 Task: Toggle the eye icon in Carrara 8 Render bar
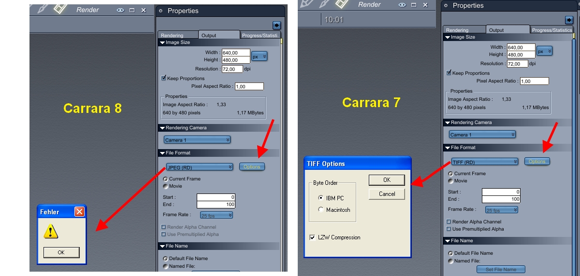point(120,10)
